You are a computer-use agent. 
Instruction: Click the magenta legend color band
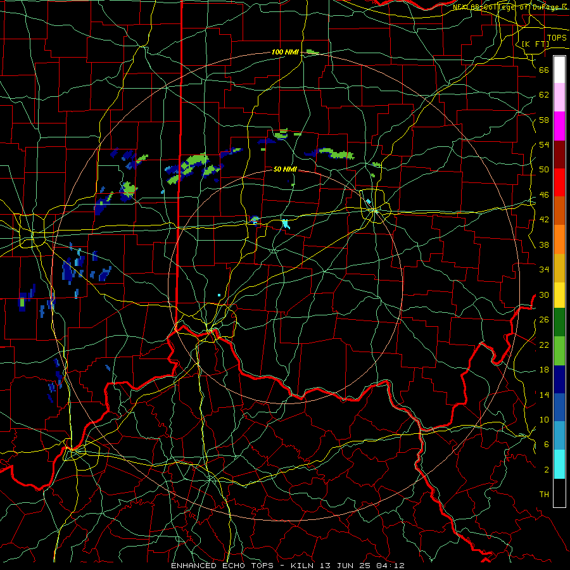[x=559, y=126]
